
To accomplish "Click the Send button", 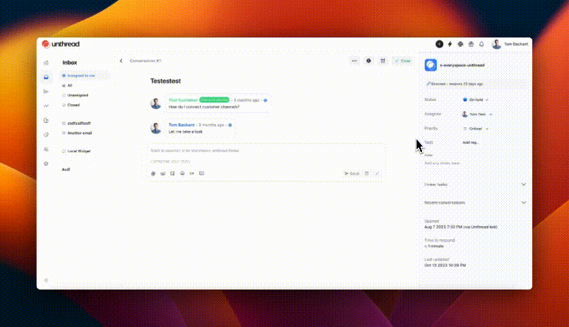I will coord(352,174).
